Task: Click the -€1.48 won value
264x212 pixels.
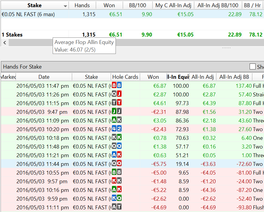Action: click(x=159, y=181)
